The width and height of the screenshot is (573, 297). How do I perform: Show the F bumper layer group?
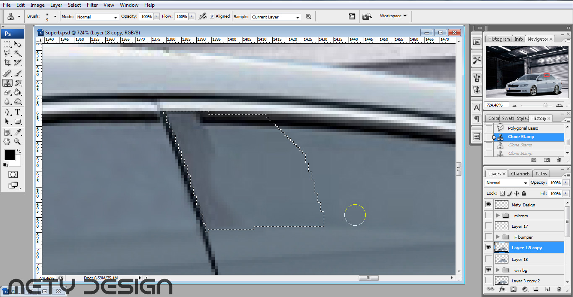488,237
